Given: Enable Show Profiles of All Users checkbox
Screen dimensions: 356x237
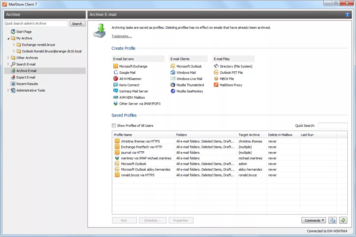Looking at the screenshot, I should [x=114, y=126].
